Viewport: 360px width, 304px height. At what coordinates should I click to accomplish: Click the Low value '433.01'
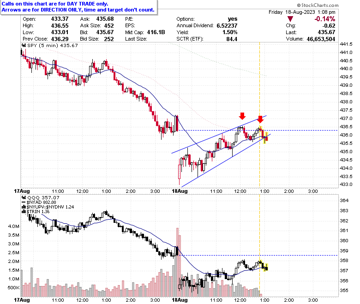(60, 32)
